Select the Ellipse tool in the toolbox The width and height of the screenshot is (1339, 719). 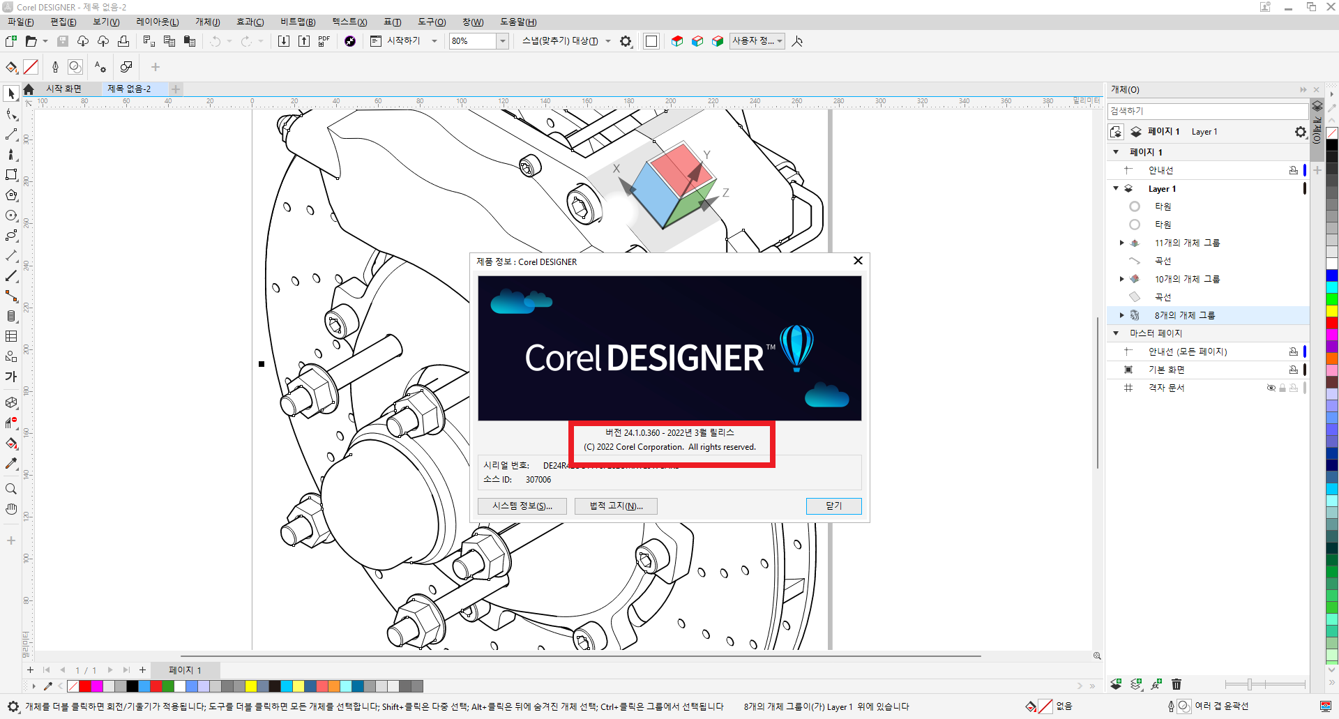[11, 215]
